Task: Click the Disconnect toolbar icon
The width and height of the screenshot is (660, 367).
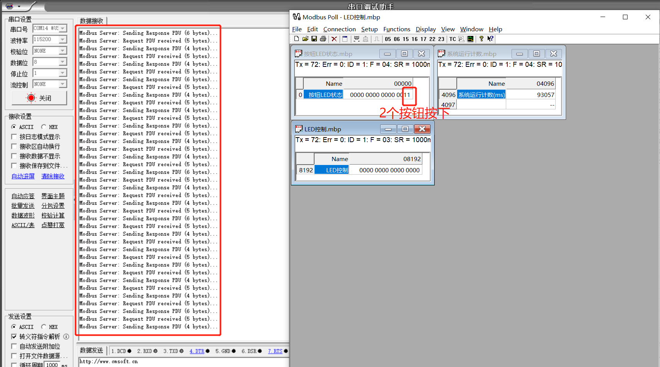Action: pos(365,39)
